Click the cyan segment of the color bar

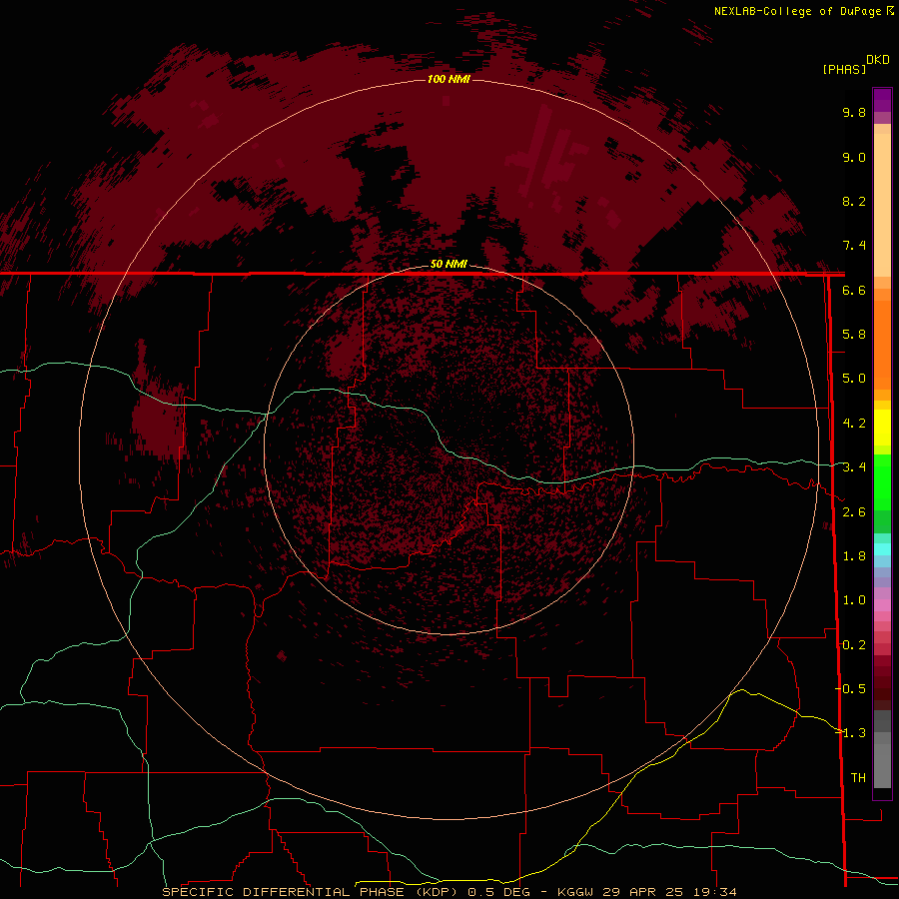click(882, 549)
